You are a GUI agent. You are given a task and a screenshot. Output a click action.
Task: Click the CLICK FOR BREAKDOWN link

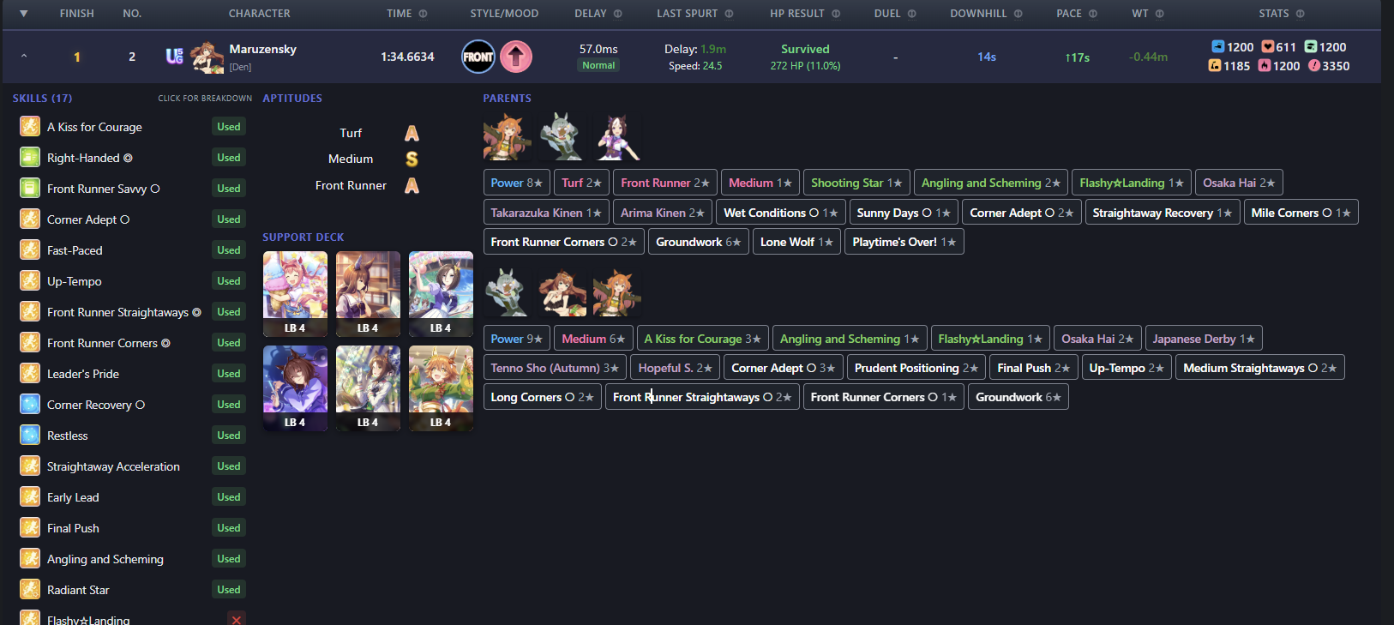click(x=205, y=99)
